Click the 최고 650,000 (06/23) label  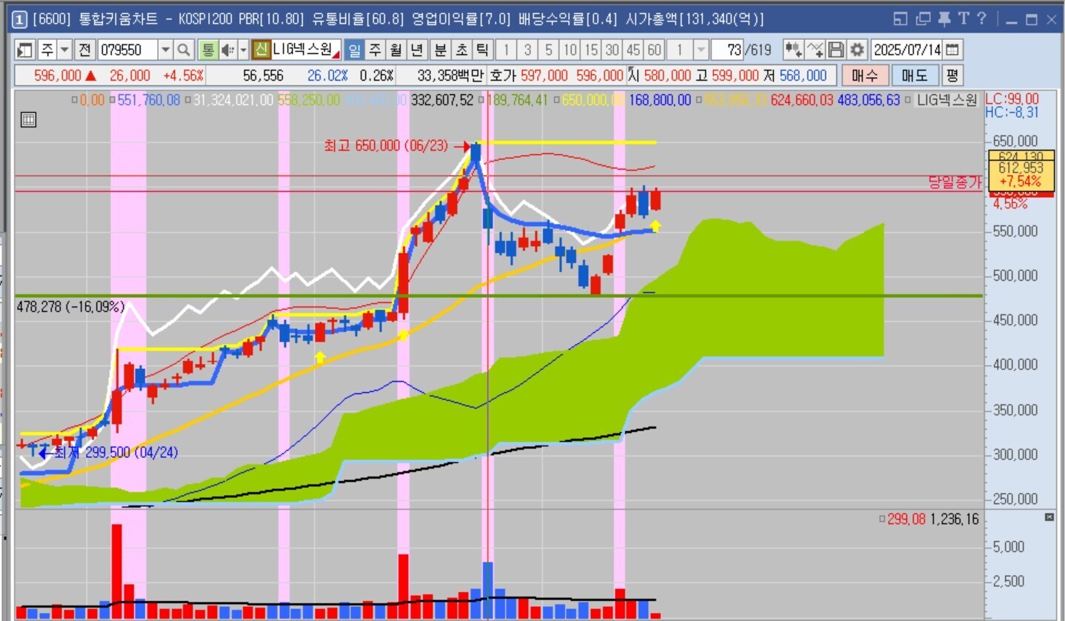click(x=386, y=147)
